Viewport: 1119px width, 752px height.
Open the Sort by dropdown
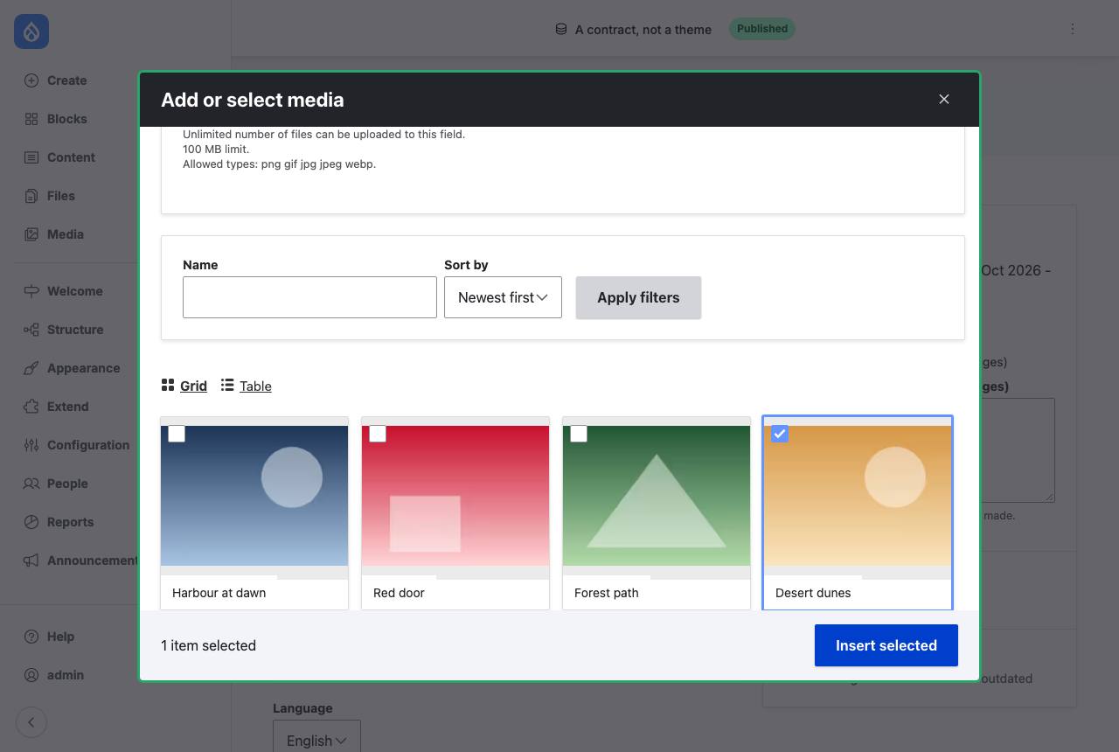[503, 297]
